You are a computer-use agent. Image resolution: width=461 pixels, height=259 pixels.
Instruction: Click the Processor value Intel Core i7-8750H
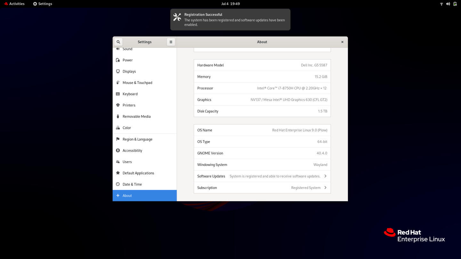pyautogui.click(x=292, y=88)
